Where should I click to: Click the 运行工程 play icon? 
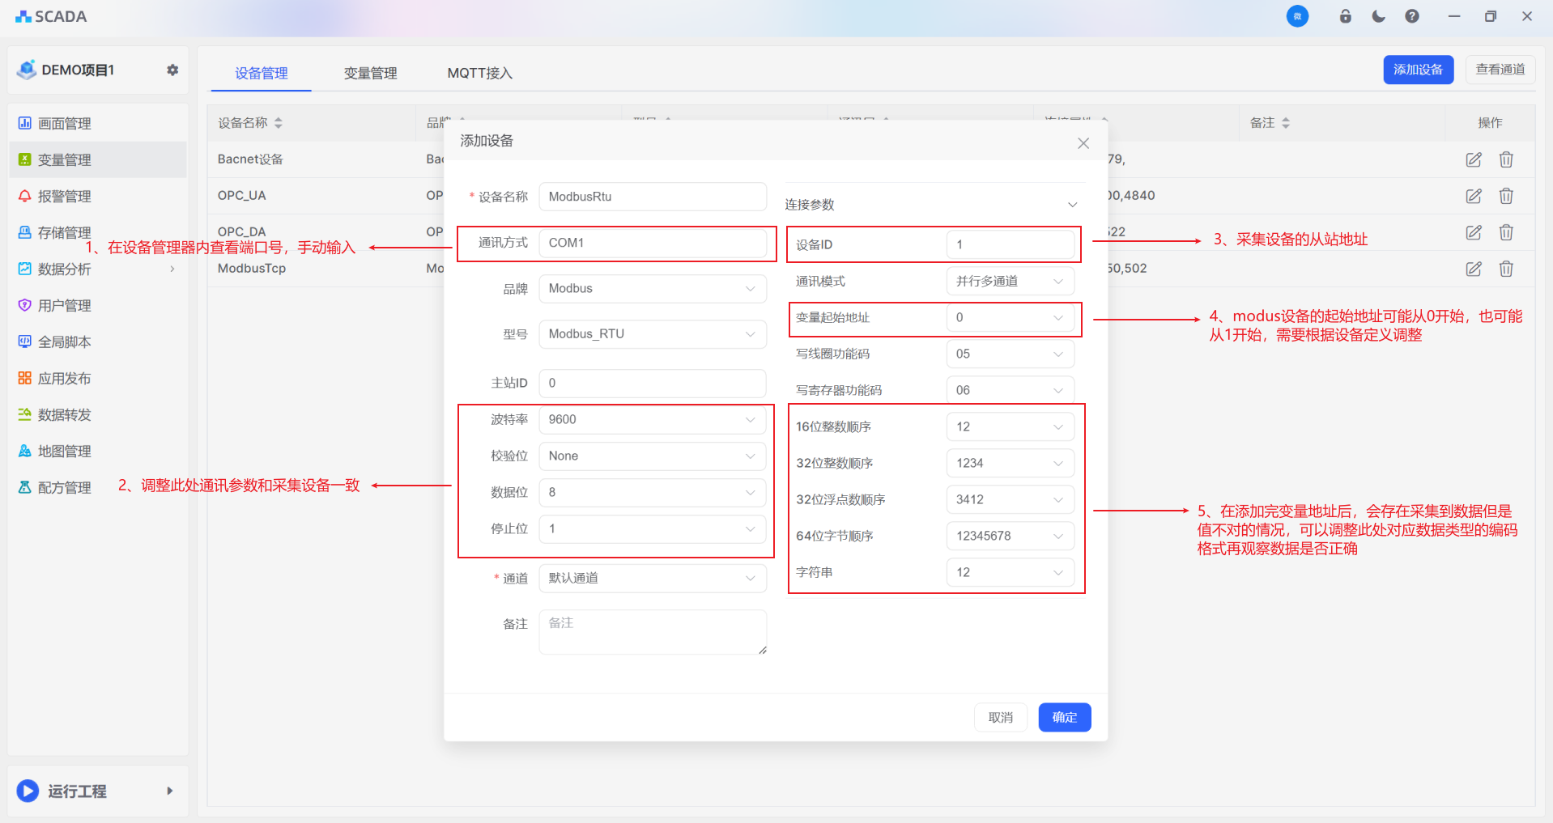pyautogui.click(x=28, y=791)
